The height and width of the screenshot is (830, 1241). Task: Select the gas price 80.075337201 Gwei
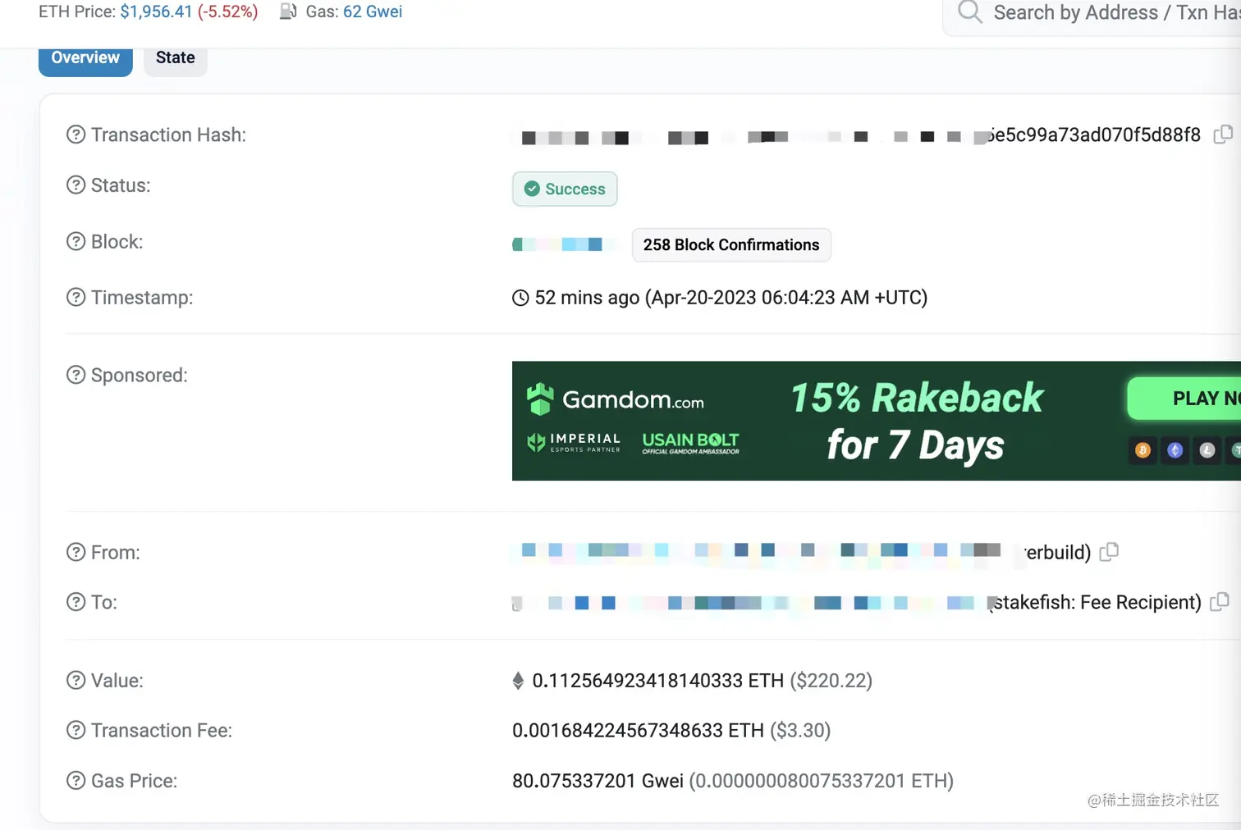pos(598,781)
